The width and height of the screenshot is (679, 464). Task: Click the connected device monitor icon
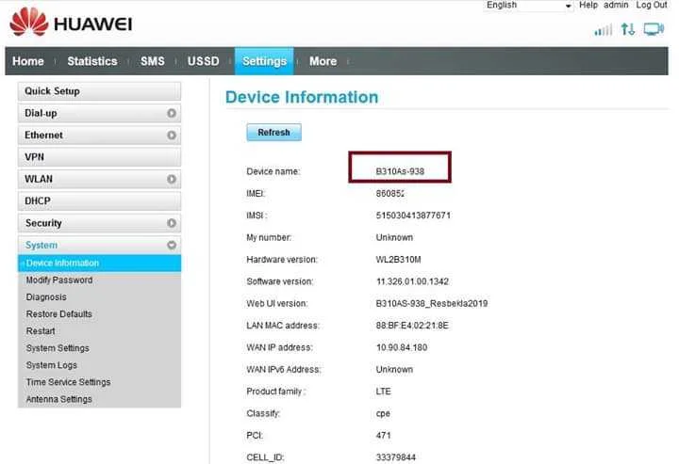[654, 29]
